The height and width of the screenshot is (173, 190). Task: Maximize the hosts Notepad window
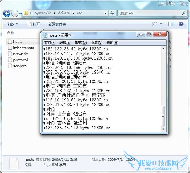pos(149,34)
